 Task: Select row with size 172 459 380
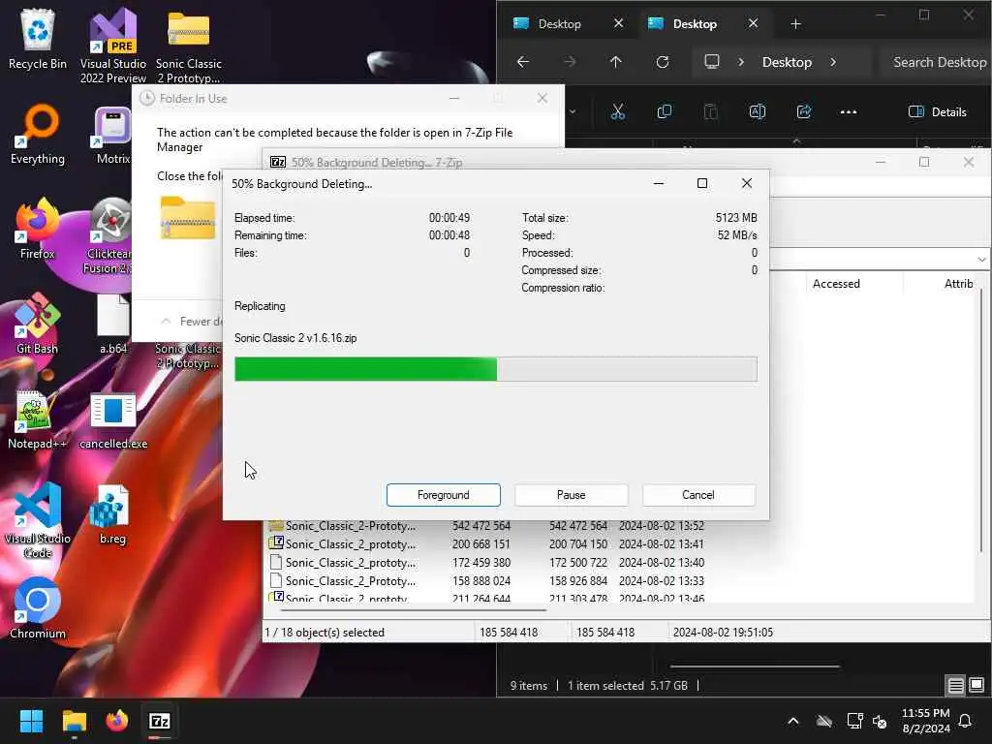pyautogui.click(x=486, y=562)
